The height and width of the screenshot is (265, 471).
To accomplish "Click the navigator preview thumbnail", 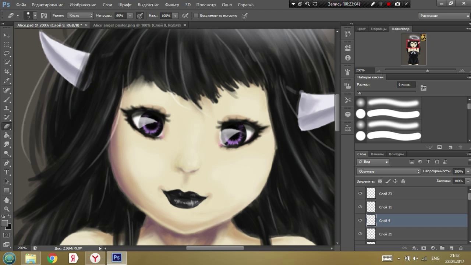I will 414,50.
